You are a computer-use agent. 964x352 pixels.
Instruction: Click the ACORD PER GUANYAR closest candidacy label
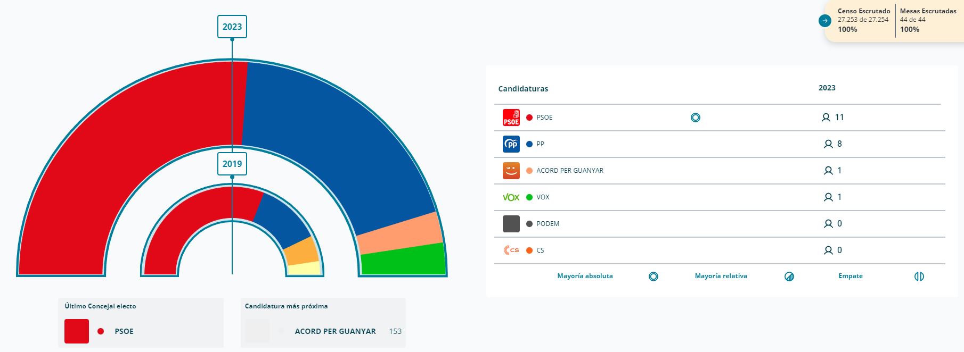click(335, 331)
